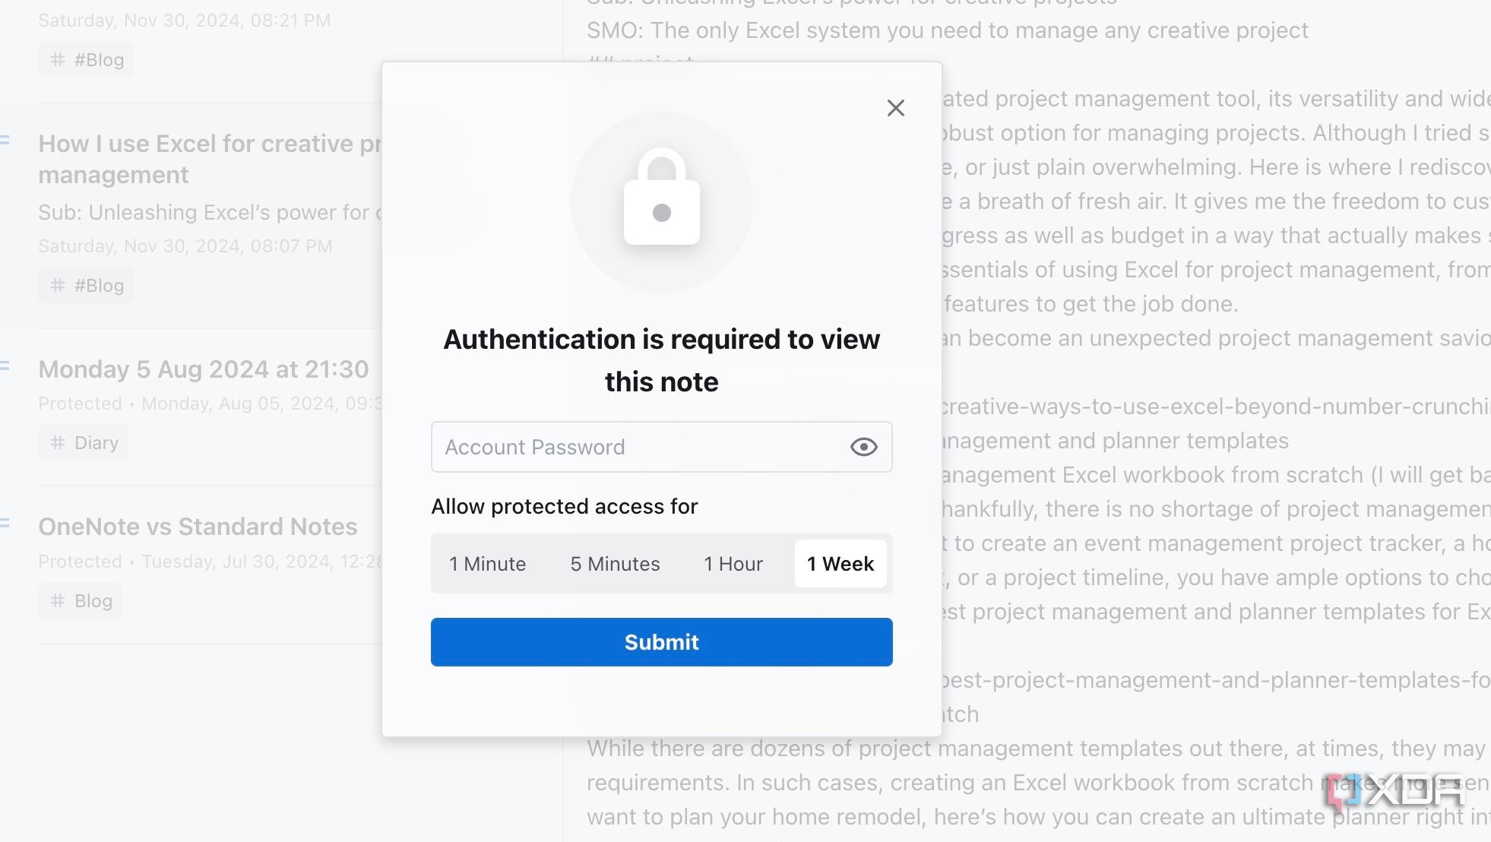Select the 1 Minute access duration

coord(487,564)
